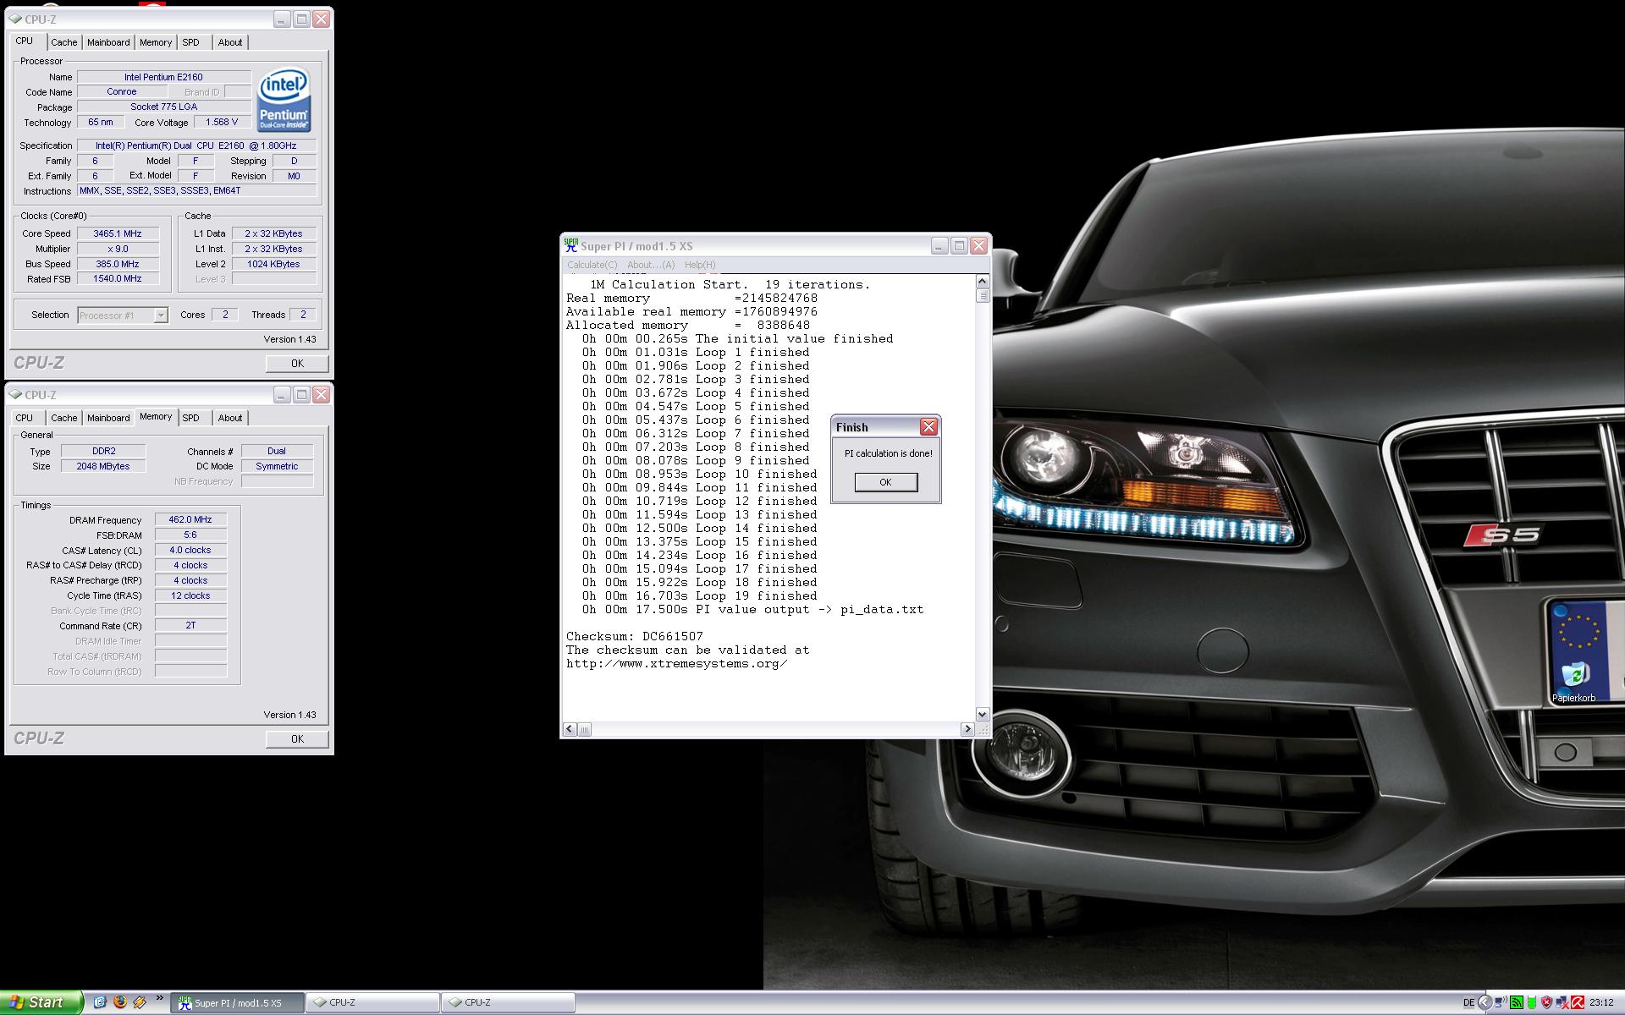This screenshot has width=1625, height=1015.
Task: Select the SPD tab in lower CPU-Z window
Action: [x=191, y=418]
